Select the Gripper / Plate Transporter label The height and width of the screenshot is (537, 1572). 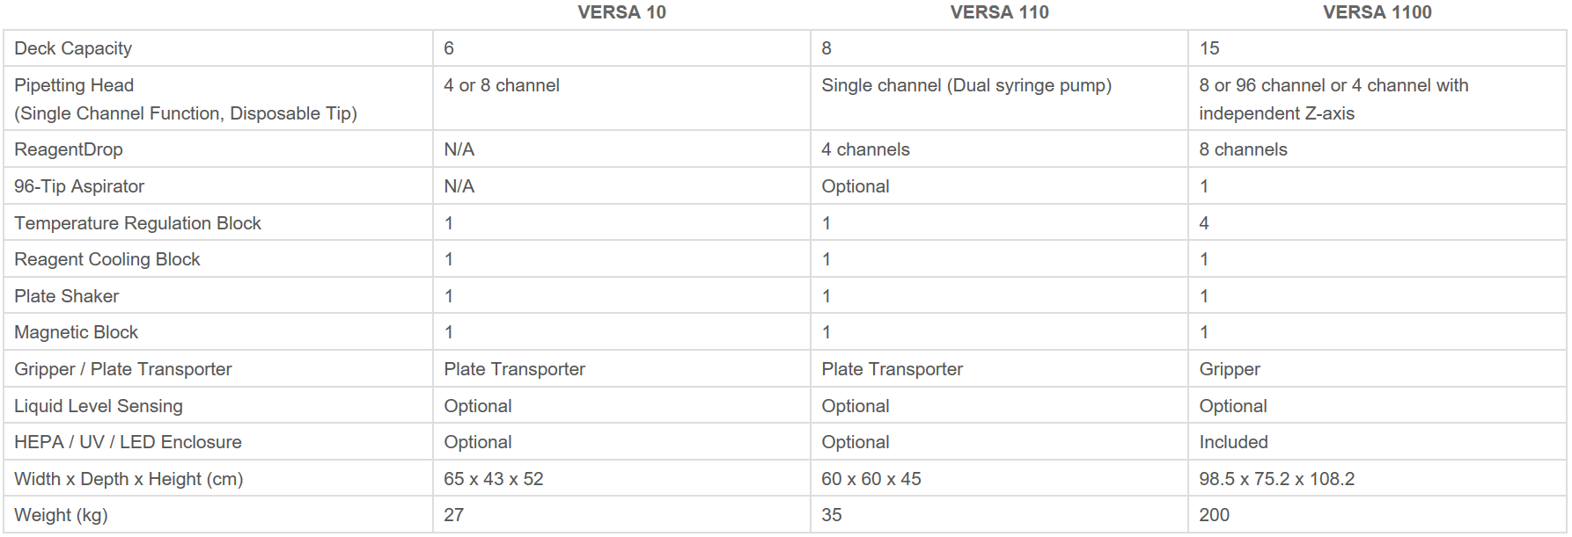123,369
